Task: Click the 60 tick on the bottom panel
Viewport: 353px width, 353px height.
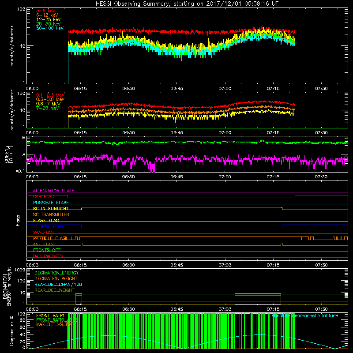Action: point(23,327)
